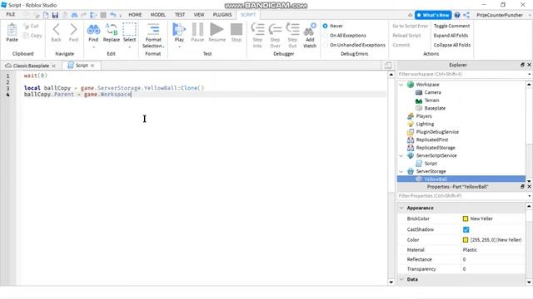Switch to the MODEL ribbon tab

(x=157, y=15)
